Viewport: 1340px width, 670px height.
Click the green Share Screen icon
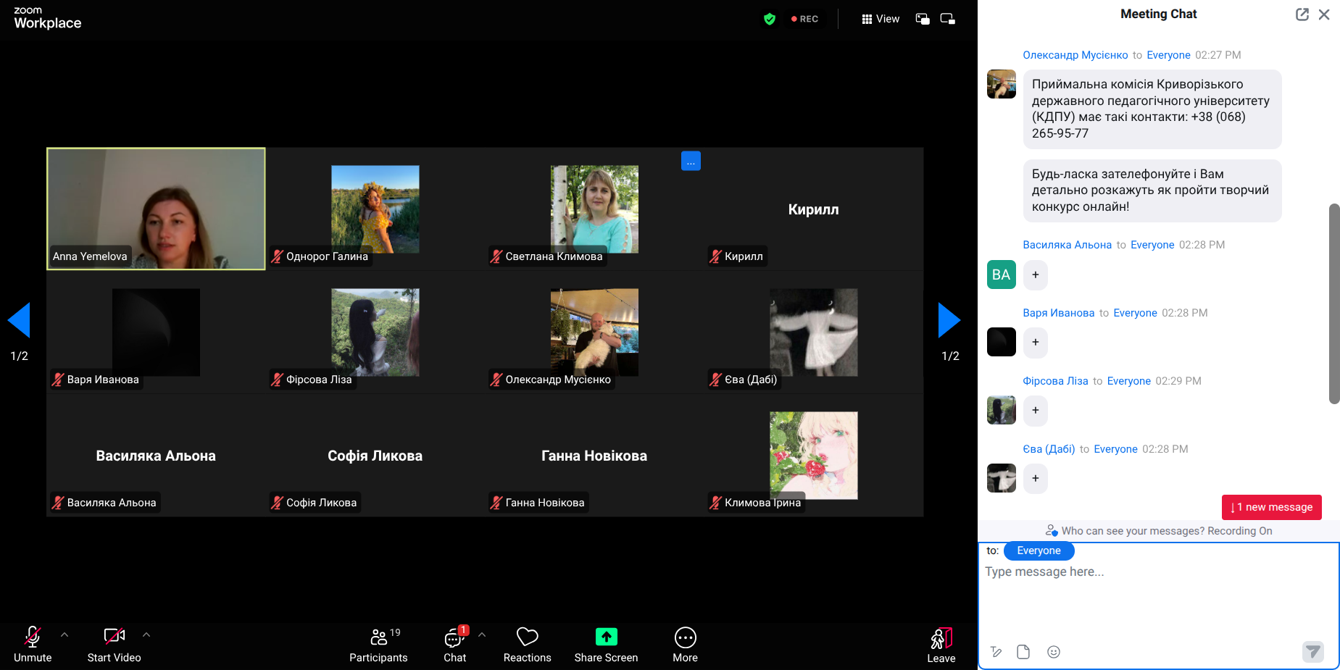[x=606, y=637]
